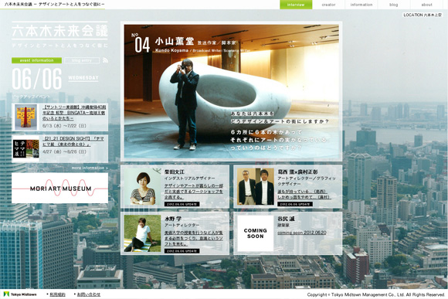Click the 利用規約 footer link
The height and width of the screenshot is (299, 448).
[x=57, y=294]
